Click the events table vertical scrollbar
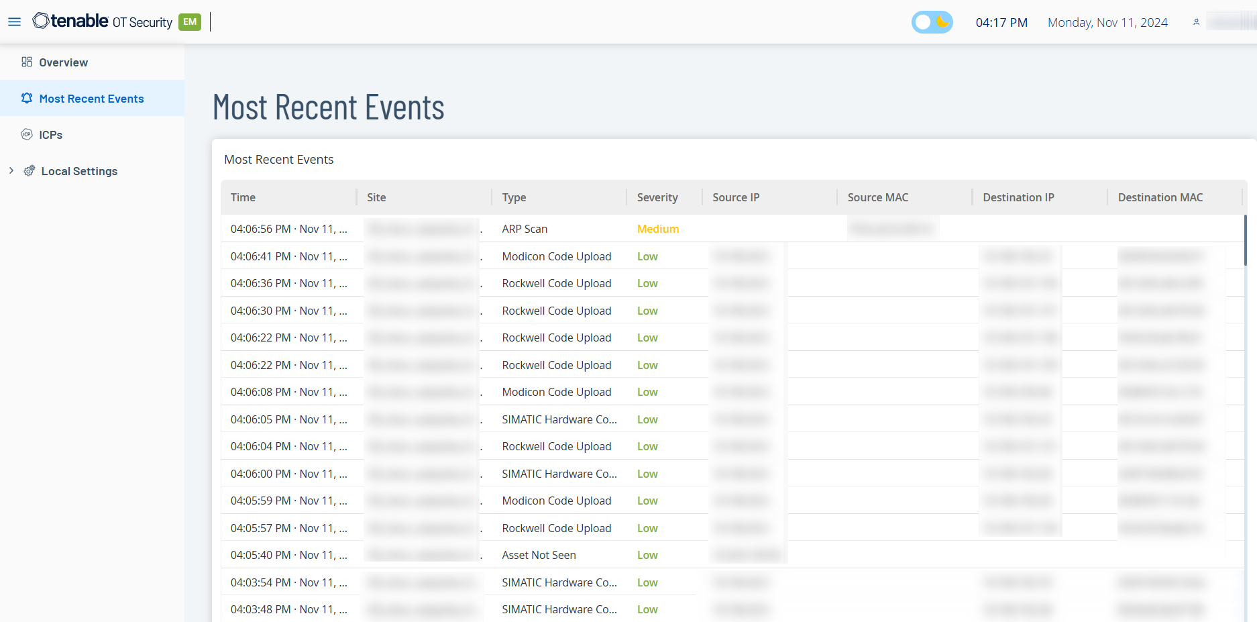 [1245, 242]
